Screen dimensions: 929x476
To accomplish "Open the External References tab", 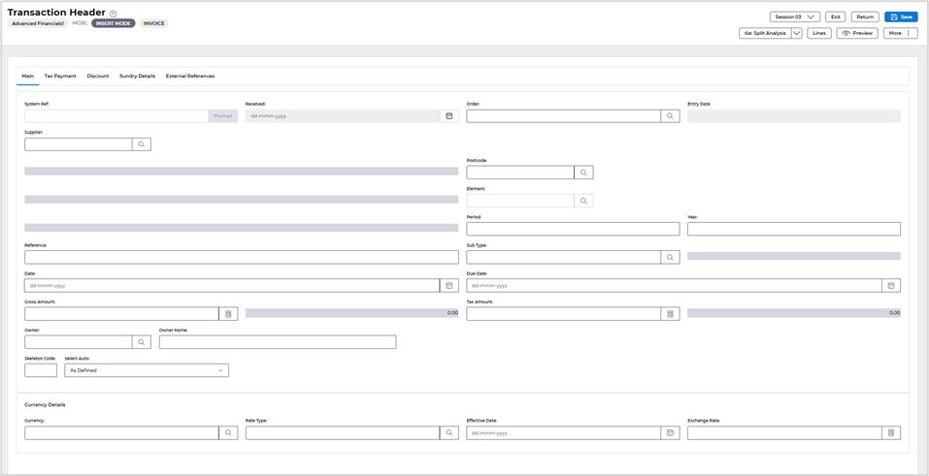I will coord(190,76).
